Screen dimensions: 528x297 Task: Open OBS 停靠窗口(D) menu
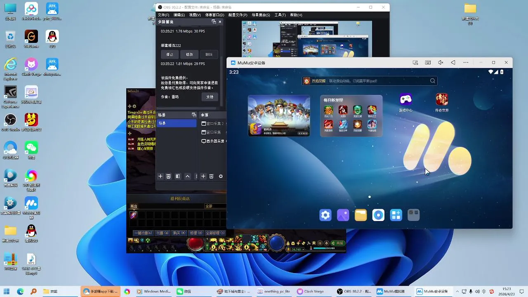214,15
